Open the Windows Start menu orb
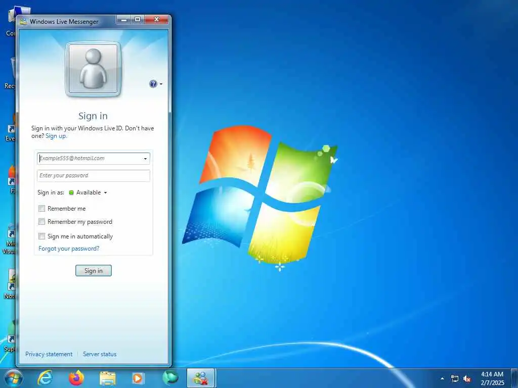 [x=14, y=378]
